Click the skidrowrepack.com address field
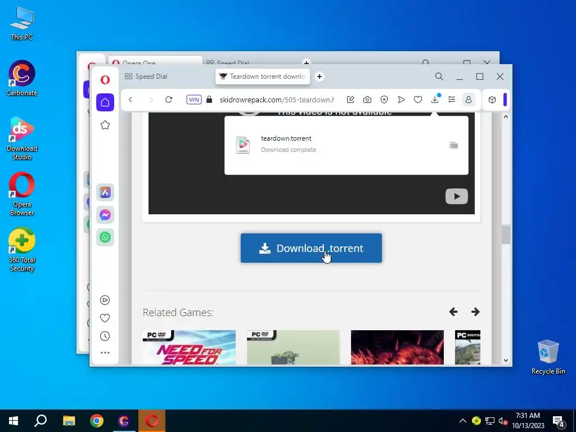This screenshot has height=432, width=576. pyautogui.click(x=277, y=100)
